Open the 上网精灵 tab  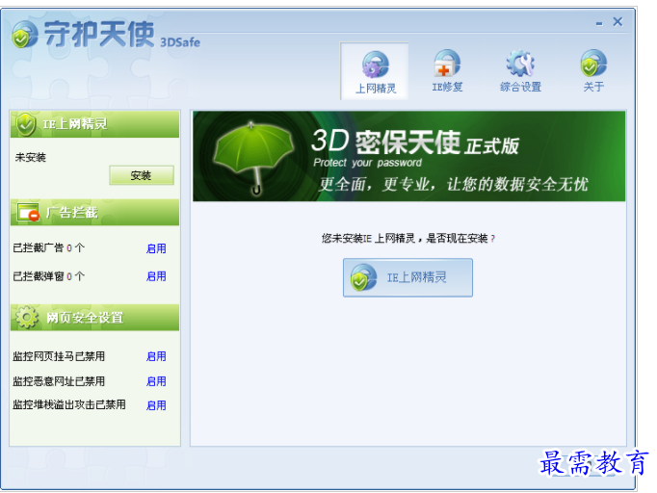(x=375, y=71)
